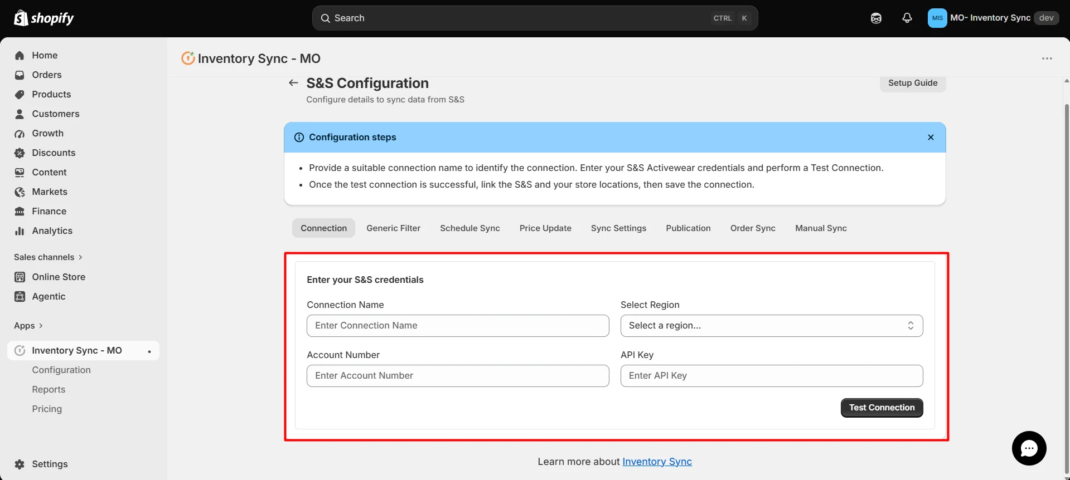Click the Growth gauge icon

(x=20, y=133)
